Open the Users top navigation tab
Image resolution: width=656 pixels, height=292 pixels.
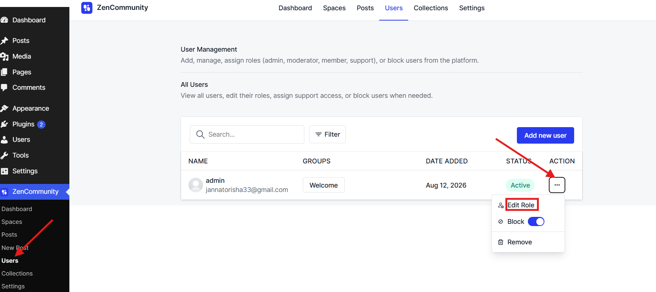tap(394, 8)
